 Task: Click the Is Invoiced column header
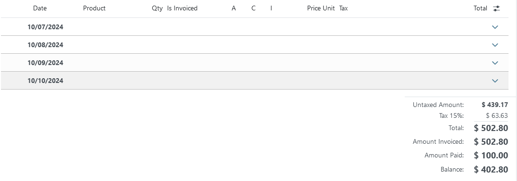183,8
